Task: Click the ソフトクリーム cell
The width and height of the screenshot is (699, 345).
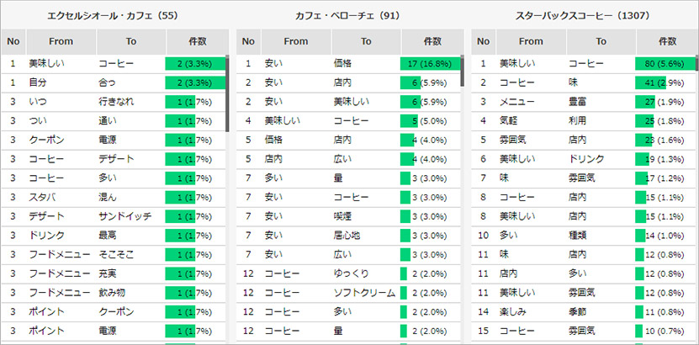Action: click(x=364, y=293)
